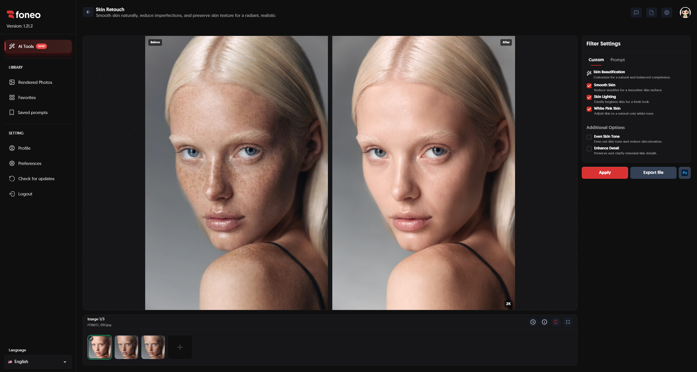Select the second image thumbnail

point(126,347)
